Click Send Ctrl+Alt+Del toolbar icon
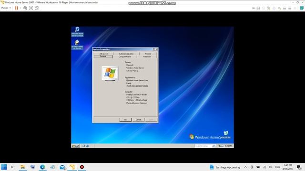 [25, 8]
